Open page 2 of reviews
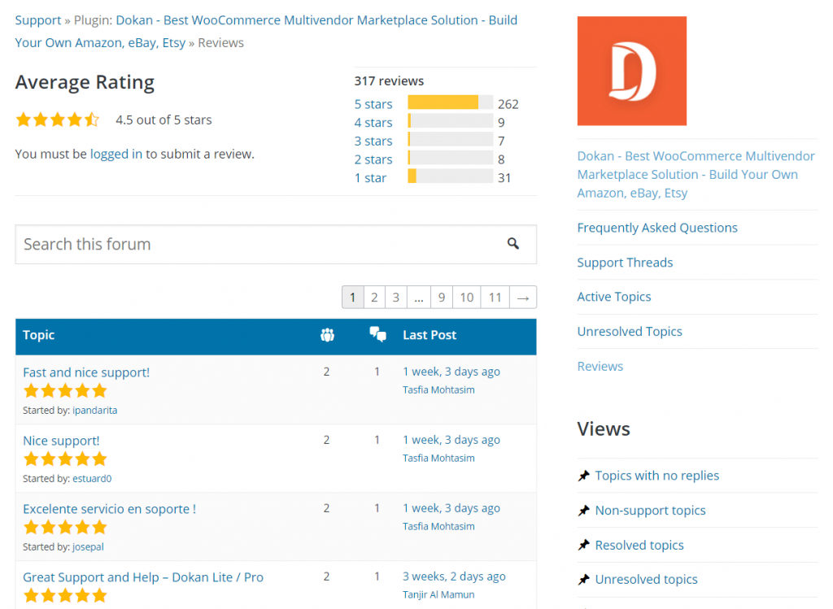This screenshot has width=833, height=609. 374,298
